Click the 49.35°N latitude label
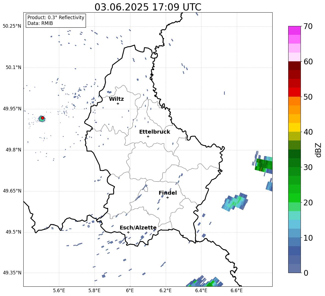Screen dimensions: 325x296 point(12,273)
